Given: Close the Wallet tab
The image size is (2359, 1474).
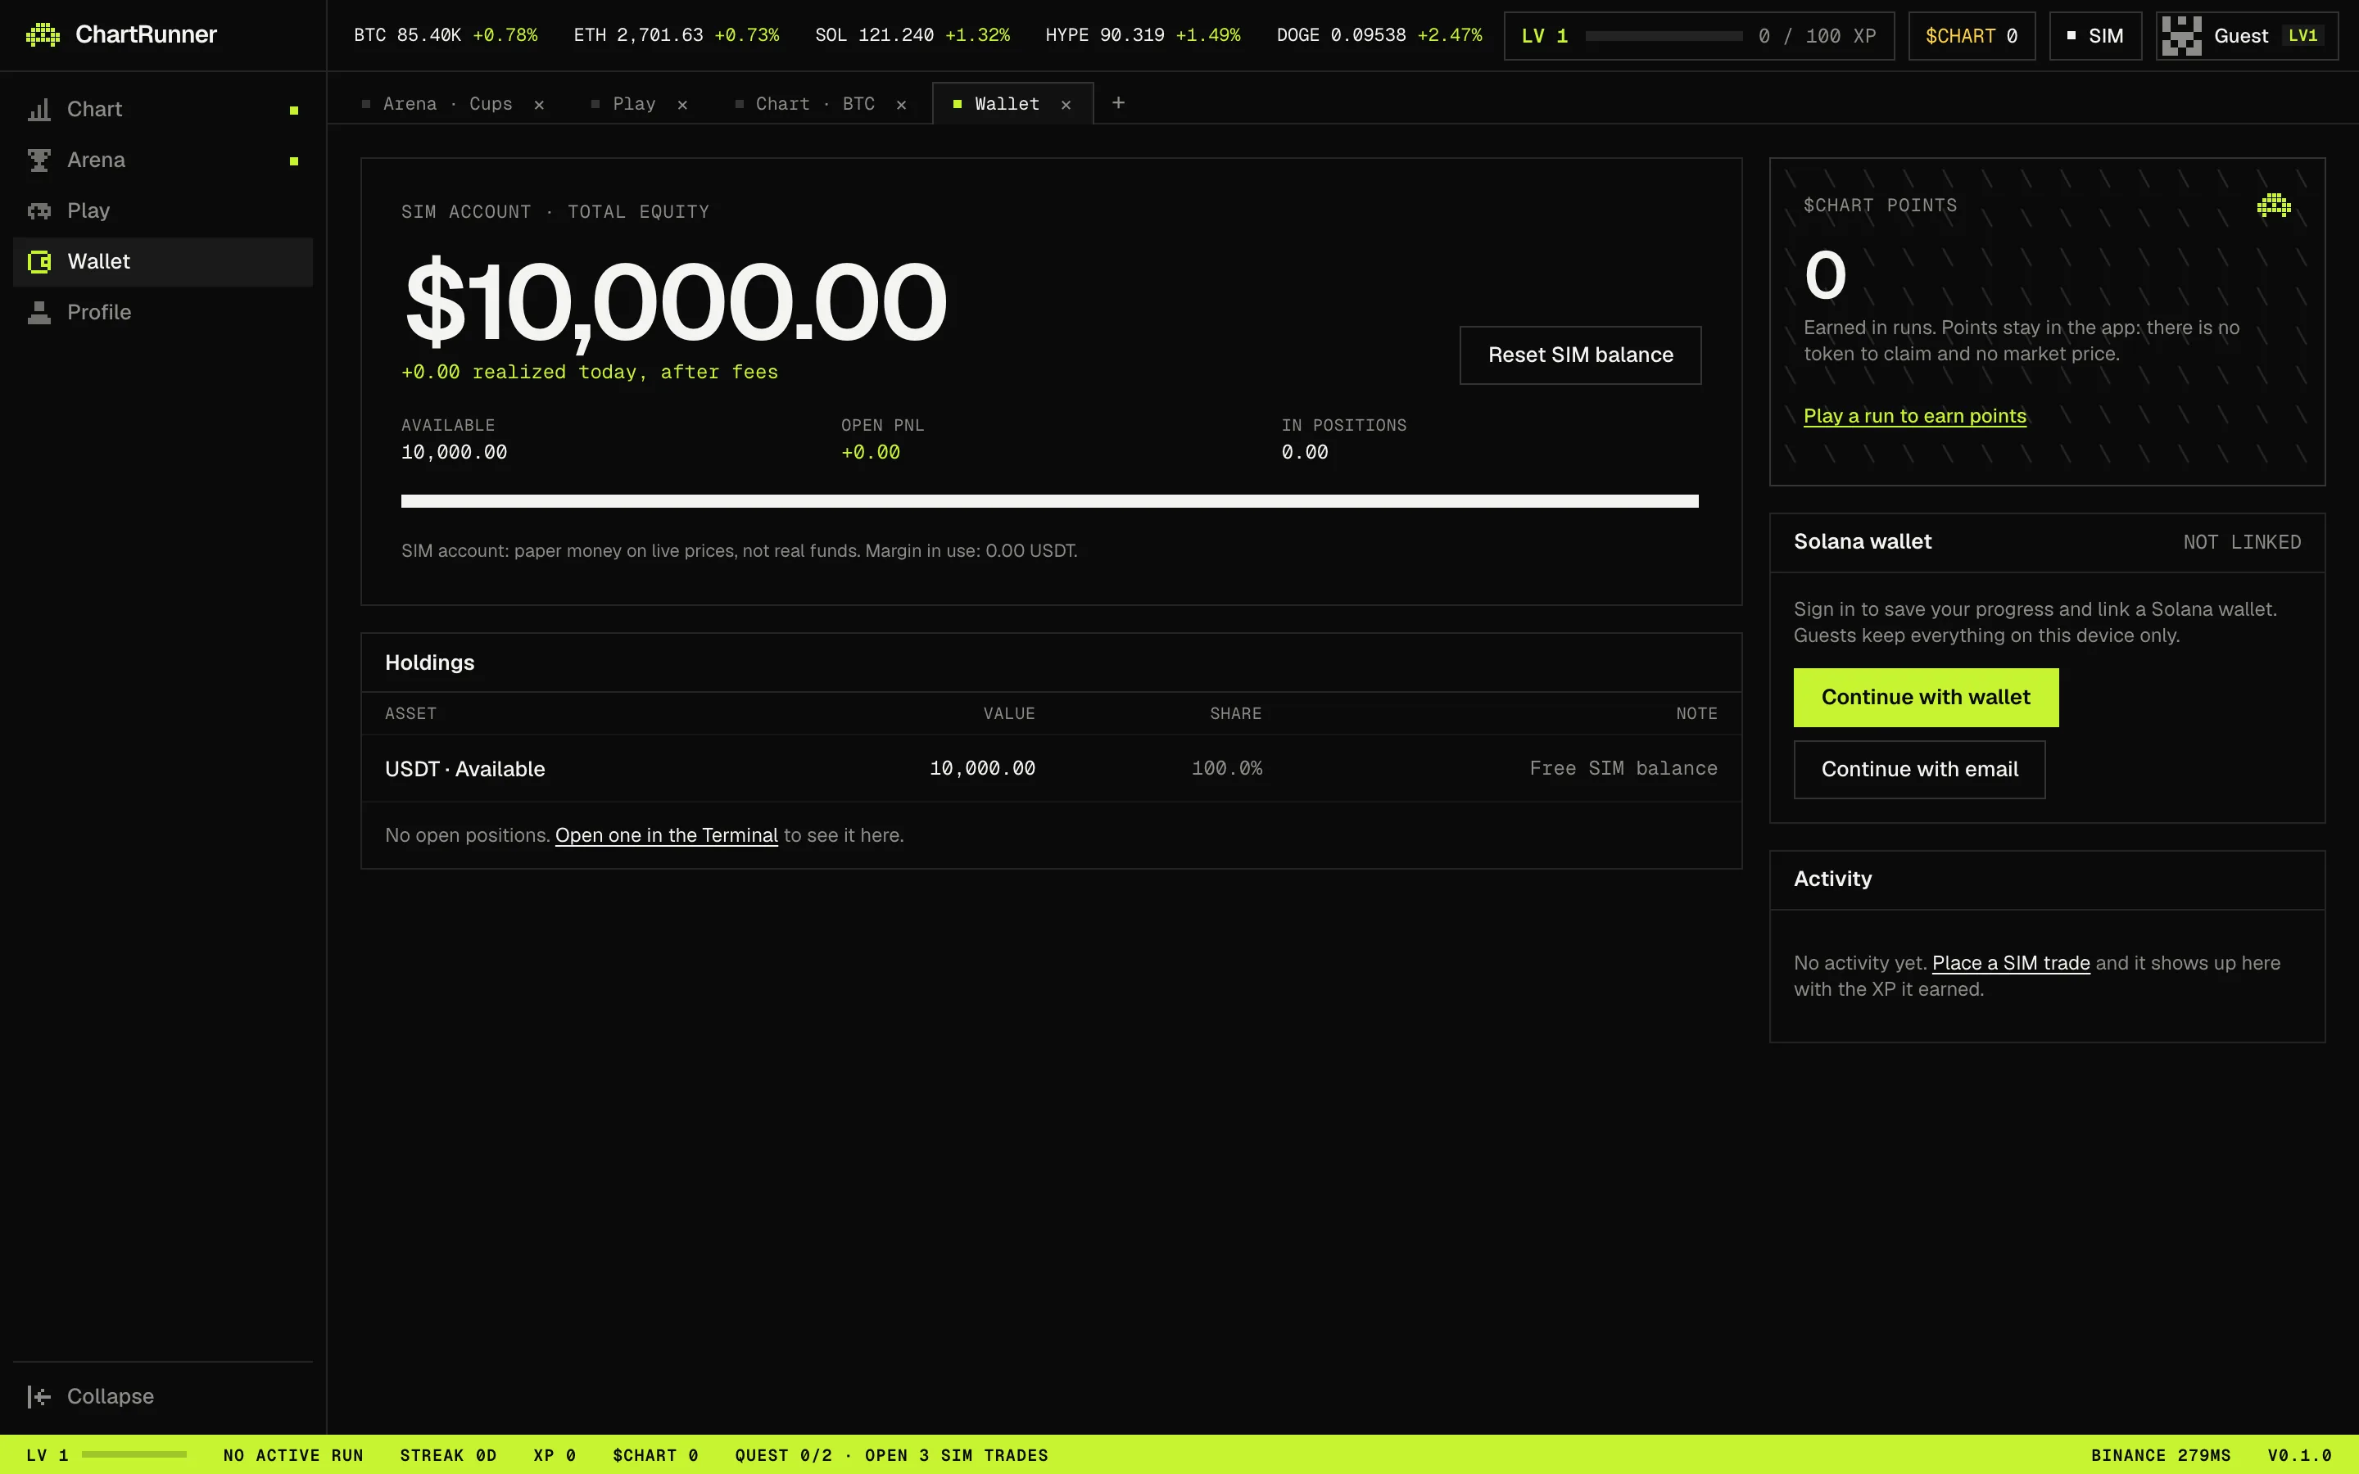Looking at the screenshot, I should pyautogui.click(x=1066, y=104).
